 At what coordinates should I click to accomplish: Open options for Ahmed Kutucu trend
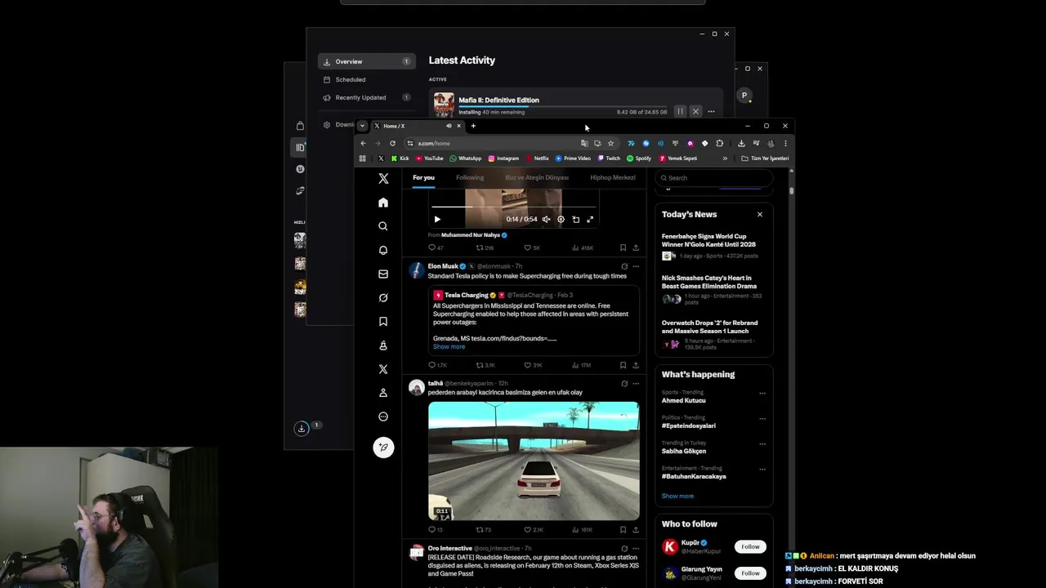(x=762, y=393)
